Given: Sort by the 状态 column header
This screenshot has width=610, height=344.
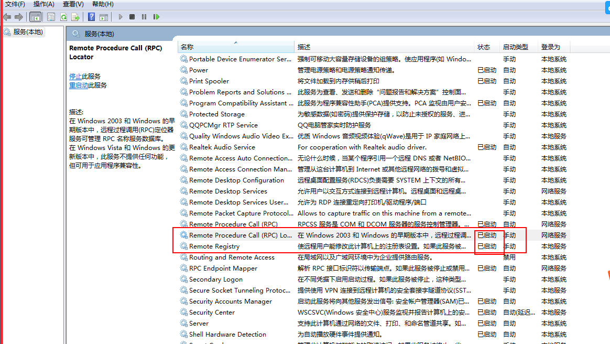Looking at the screenshot, I should [x=487, y=47].
